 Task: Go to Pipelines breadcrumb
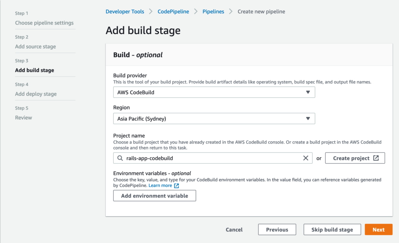[213, 12]
